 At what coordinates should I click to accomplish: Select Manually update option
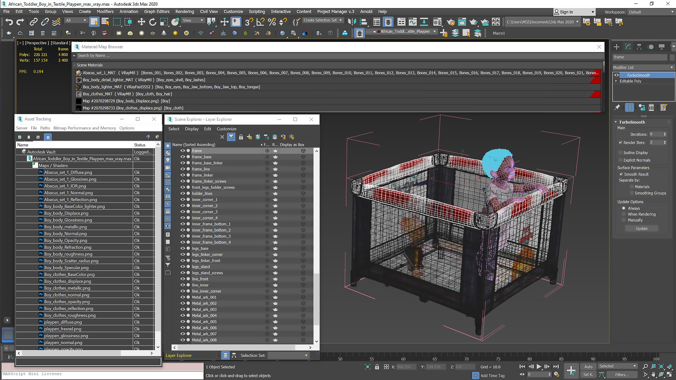[624, 220]
